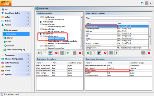Click into the Filter input field
The width and height of the screenshot is (154, 96).
(x=121, y=18)
